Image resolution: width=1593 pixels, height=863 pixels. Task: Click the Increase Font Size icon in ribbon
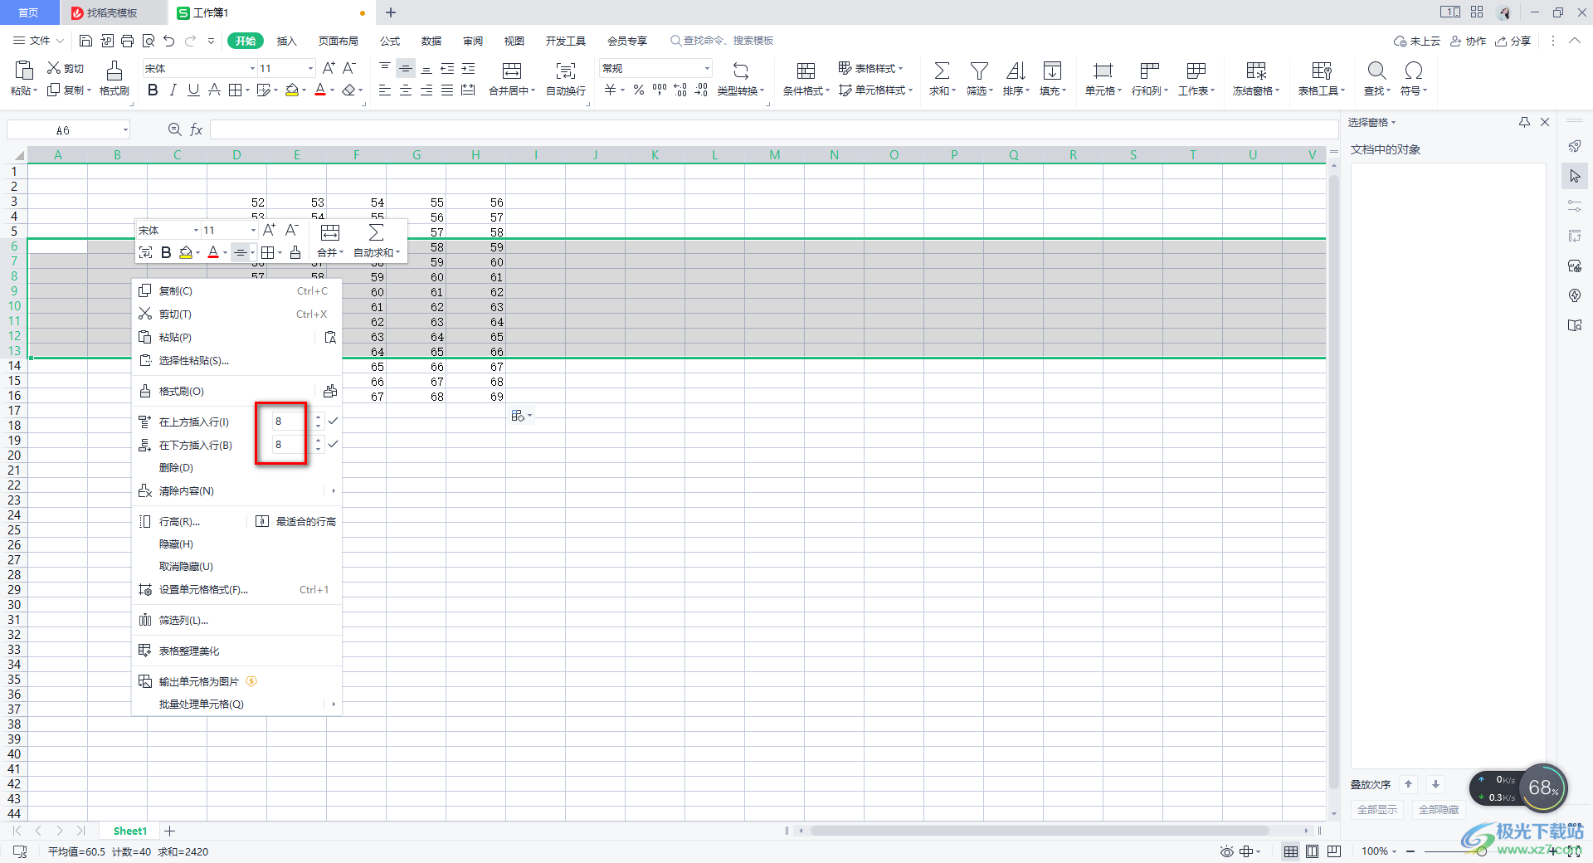coord(329,68)
